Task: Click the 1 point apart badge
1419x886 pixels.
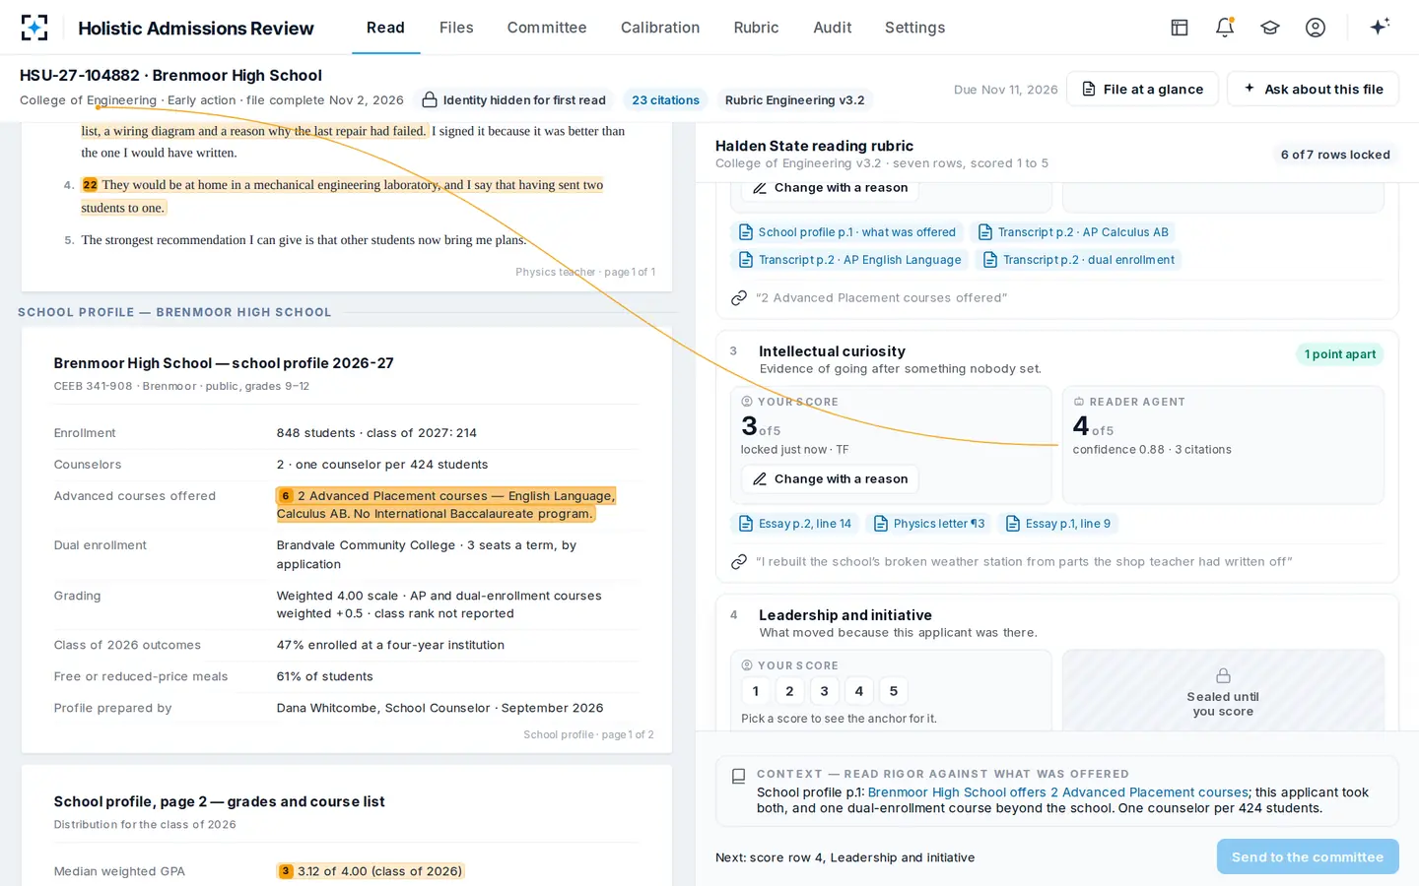Action: pos(1339,354)
